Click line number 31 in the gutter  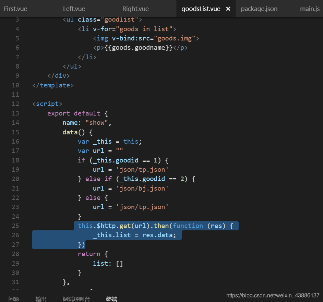15,282
